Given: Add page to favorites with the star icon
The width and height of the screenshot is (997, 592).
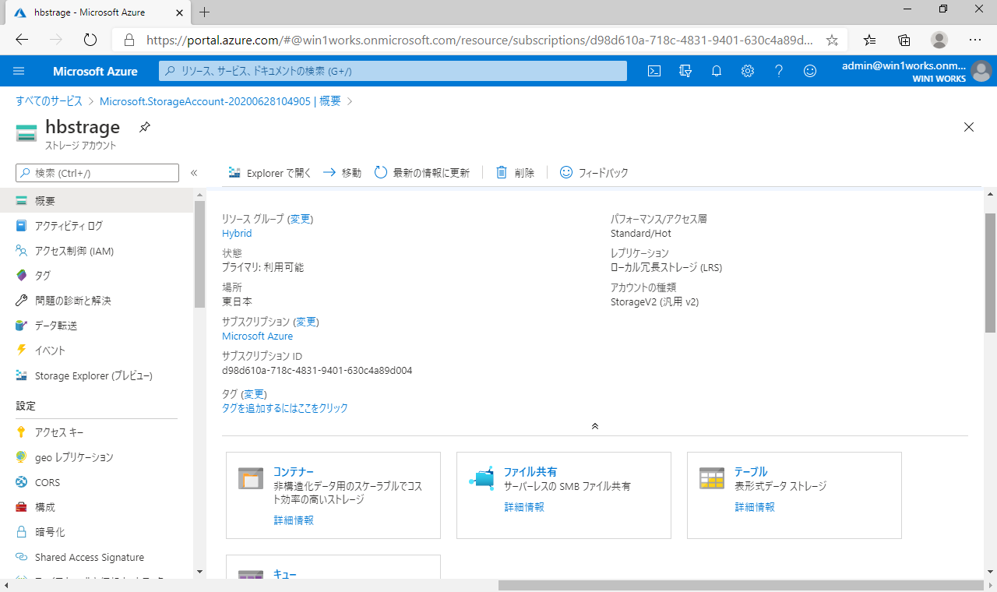Looking at the screenshot, I should tap(832, 40).
